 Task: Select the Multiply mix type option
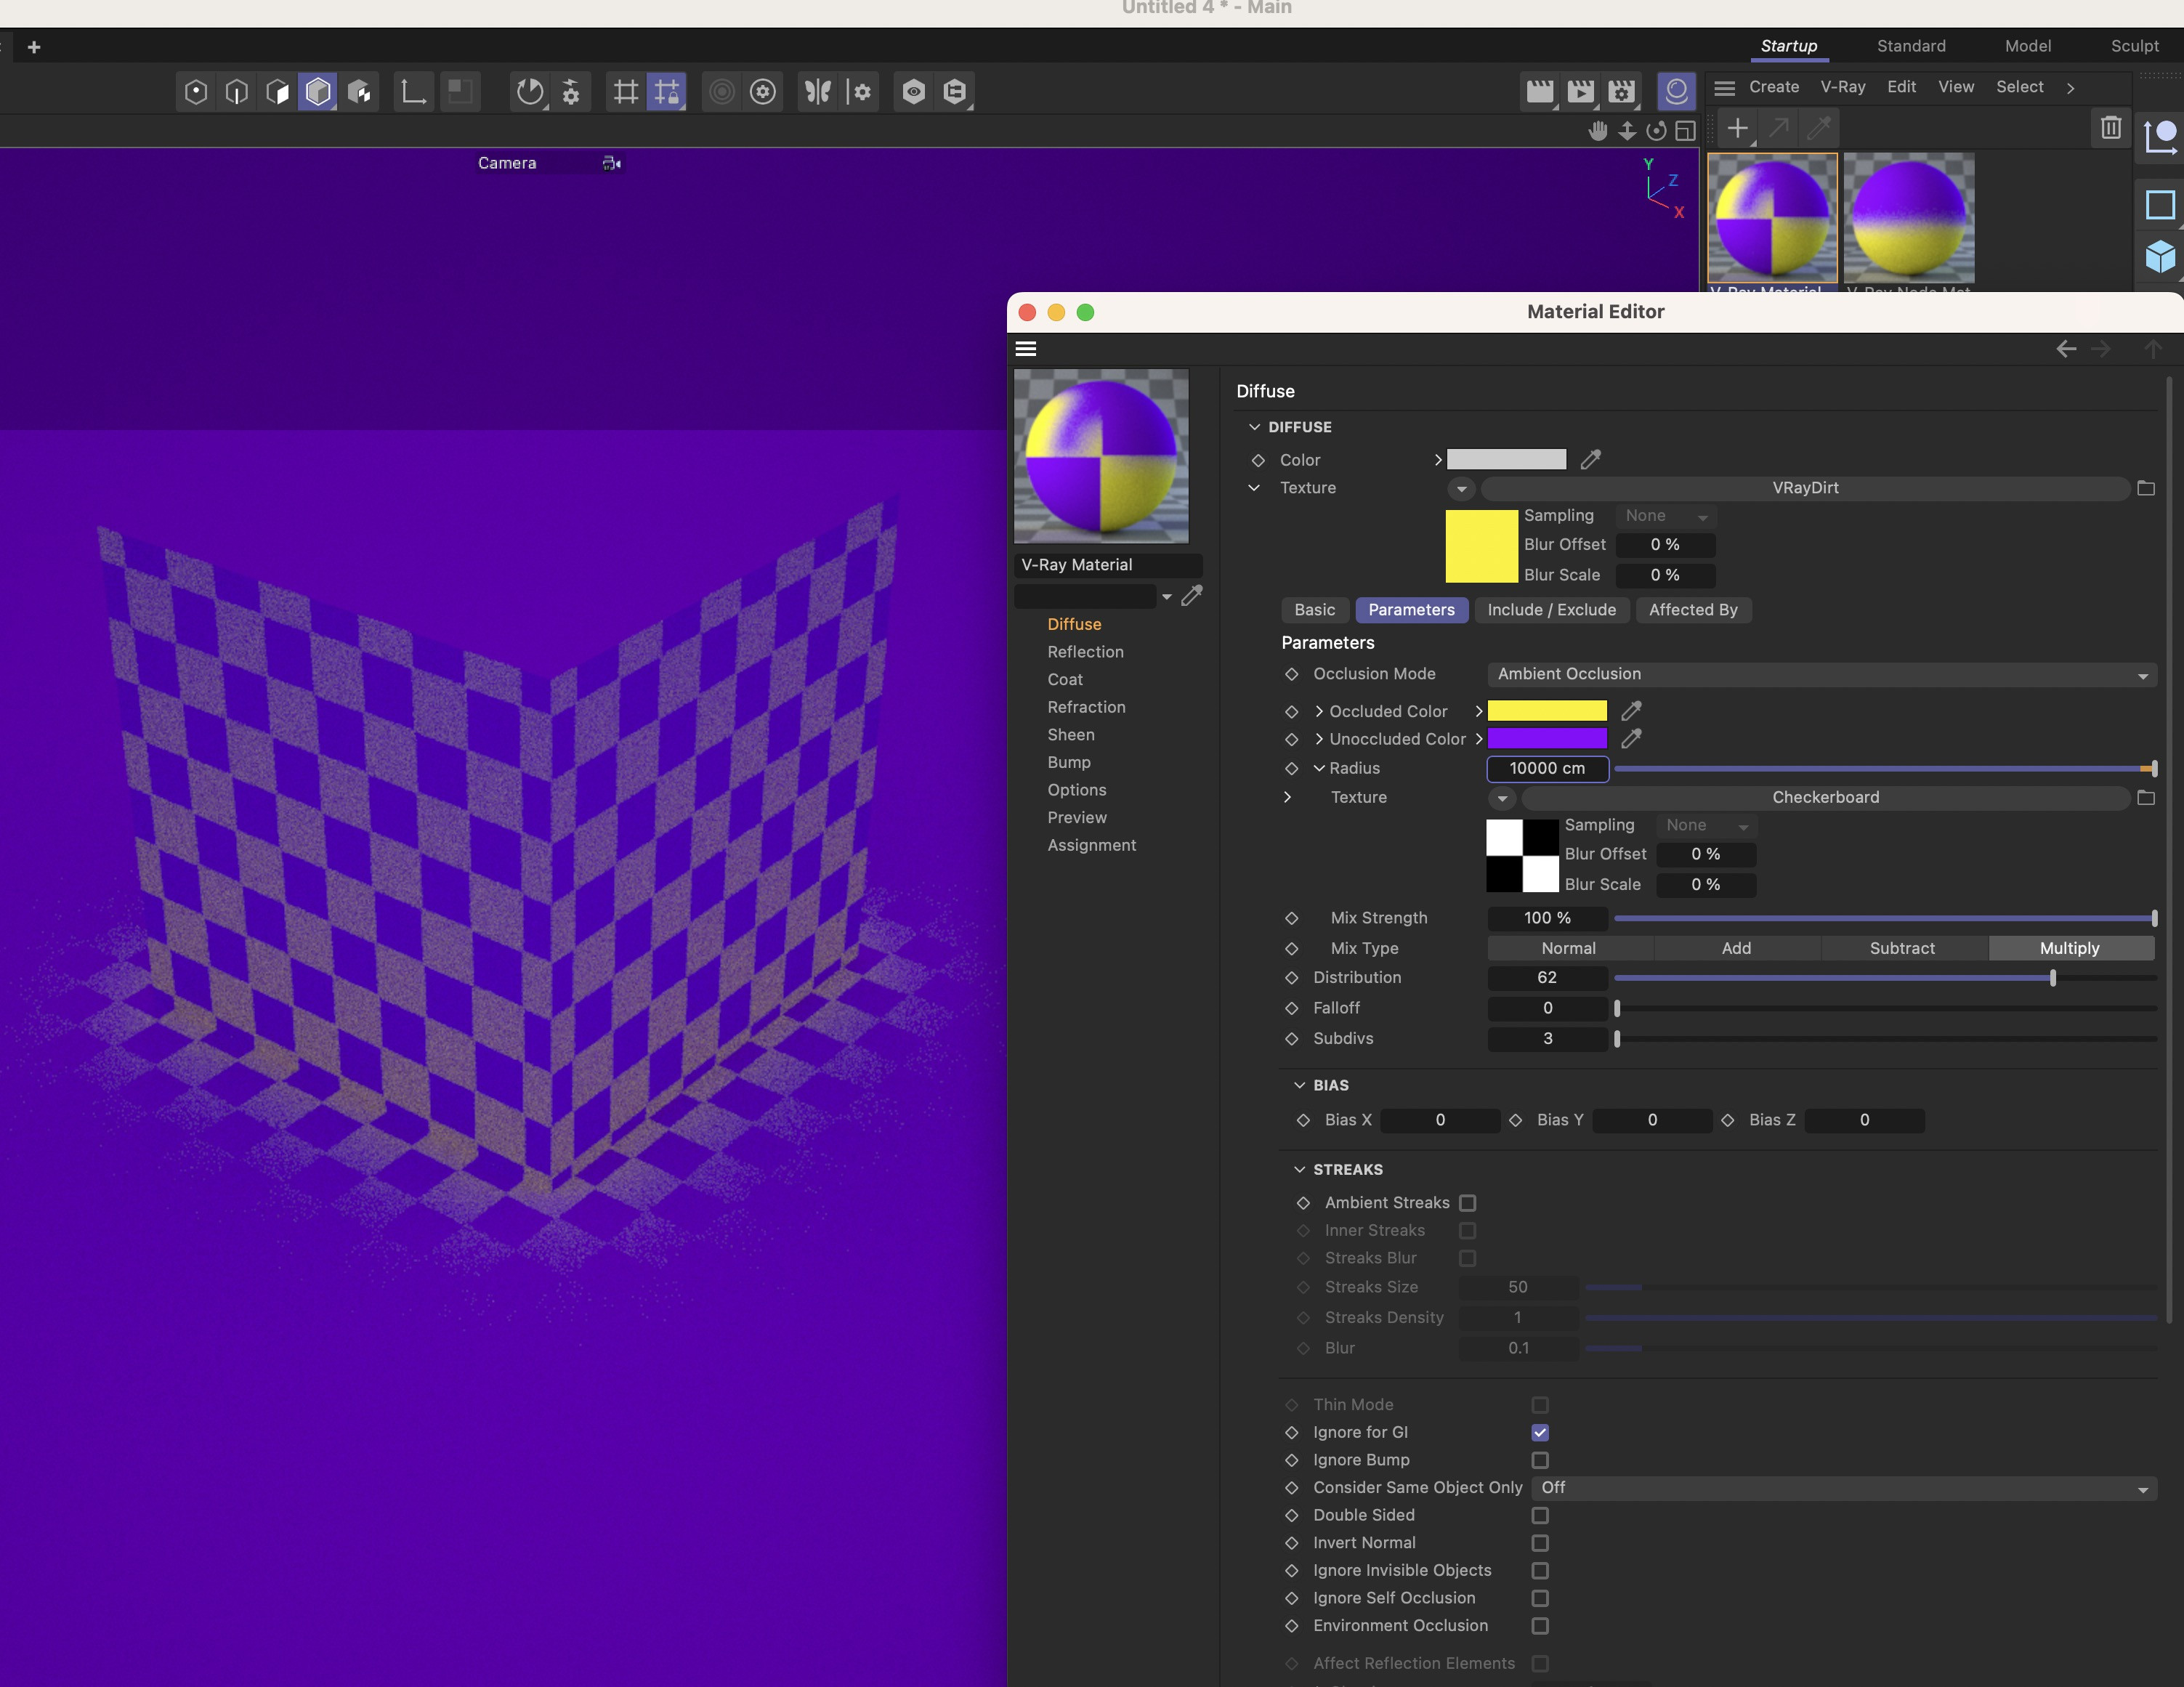pyautogui.click(x=2070, y=948)
